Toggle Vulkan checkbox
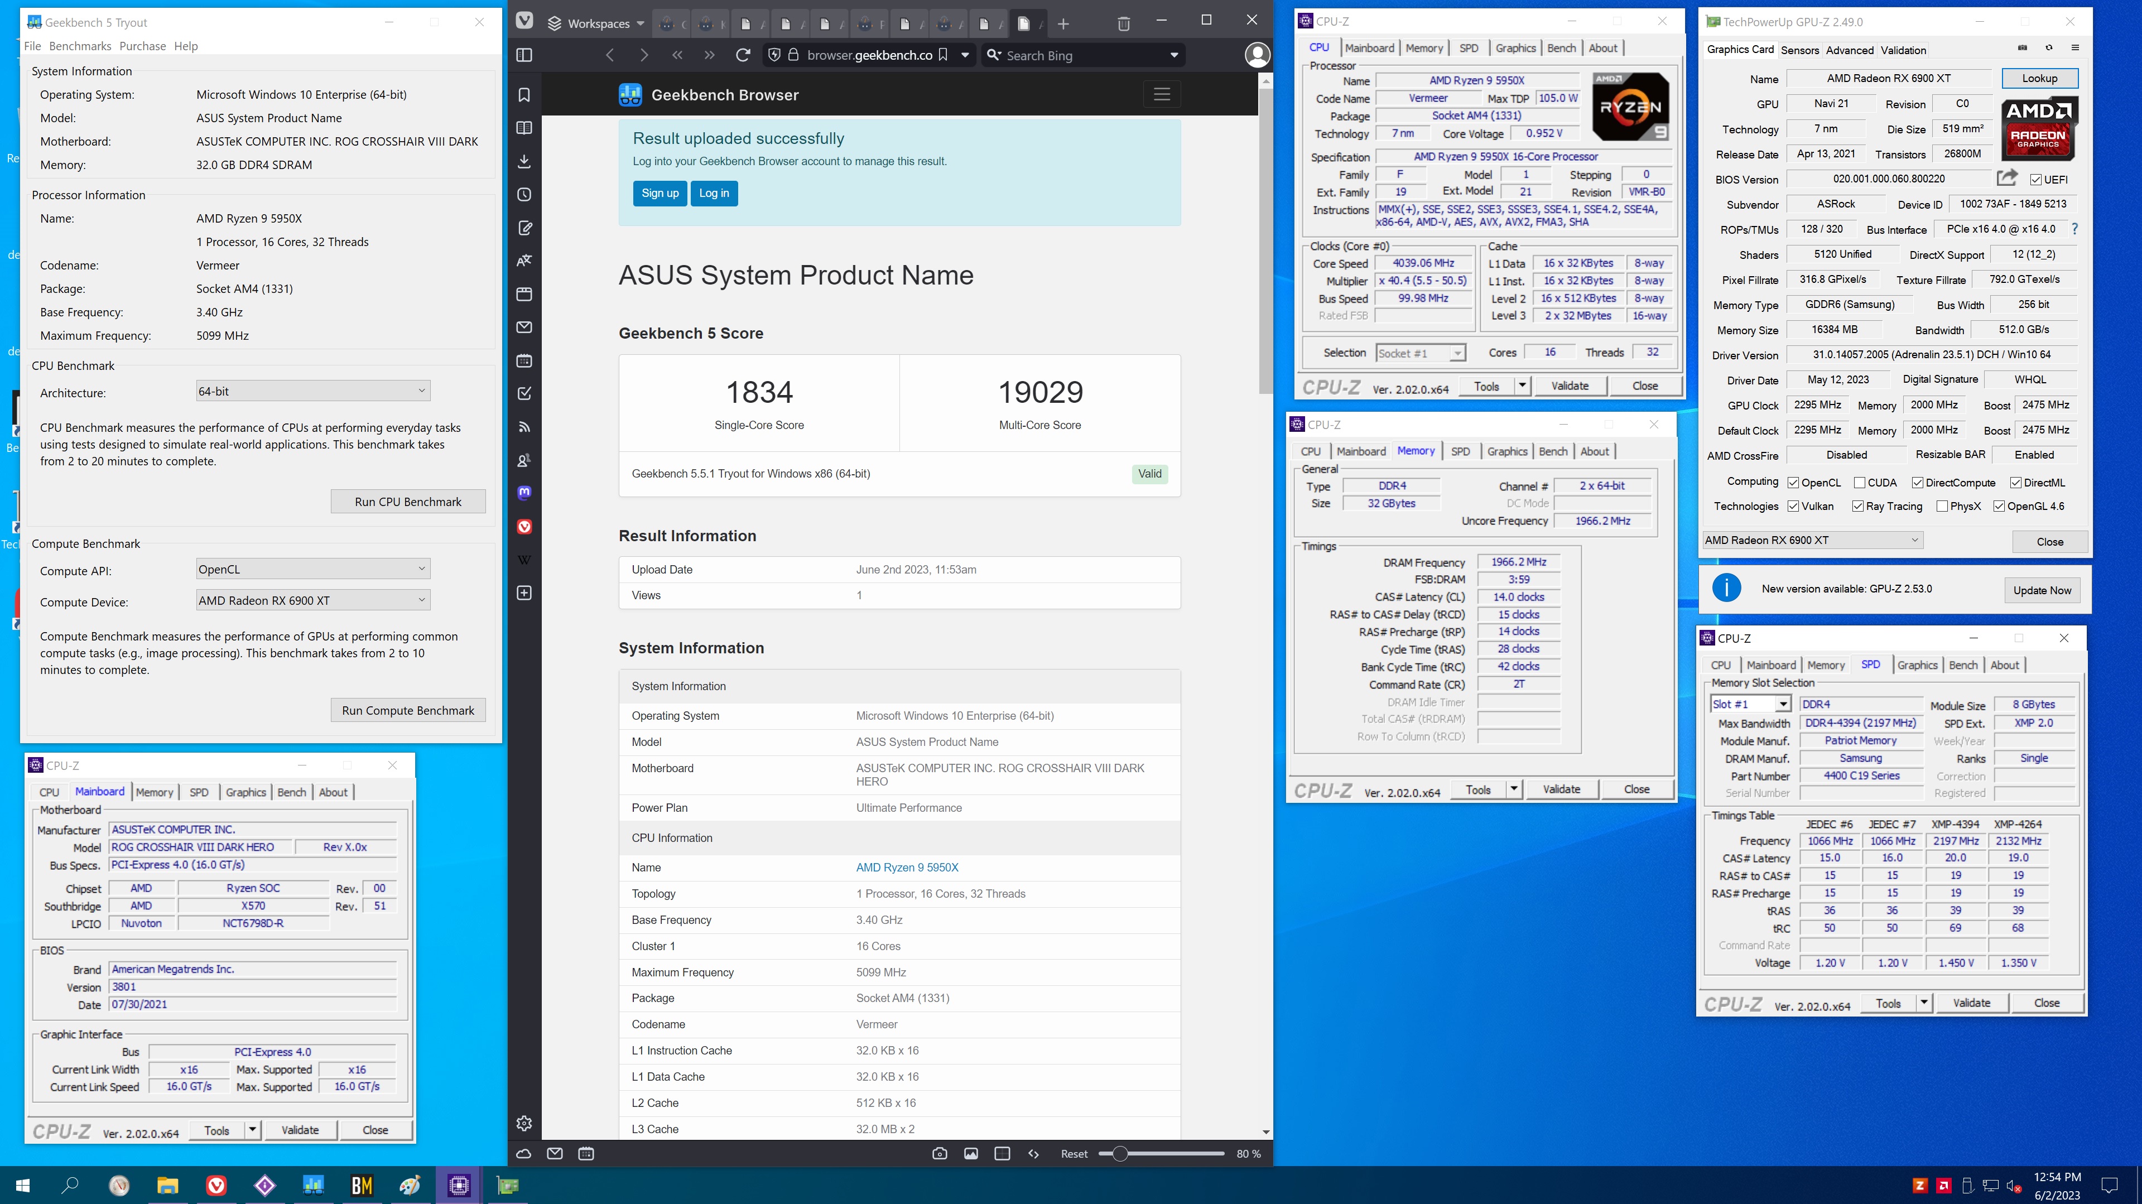This screenshot has height=1204, width=2142. [x=1793, y=507]
